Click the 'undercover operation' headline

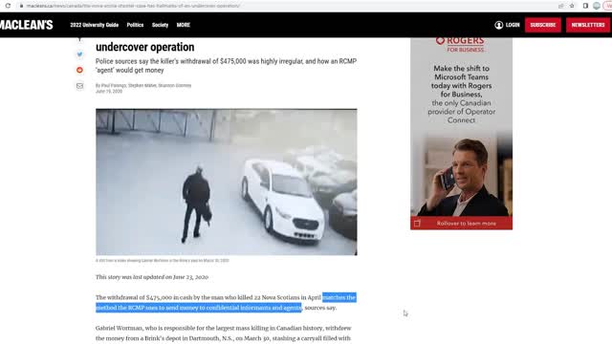pos(144,47)
